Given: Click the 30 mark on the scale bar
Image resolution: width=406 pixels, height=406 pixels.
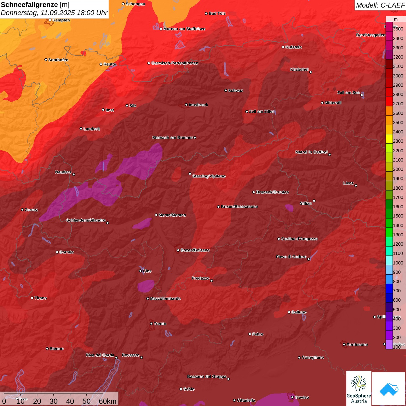Looking at the screenshot, I should pos(53,401).
